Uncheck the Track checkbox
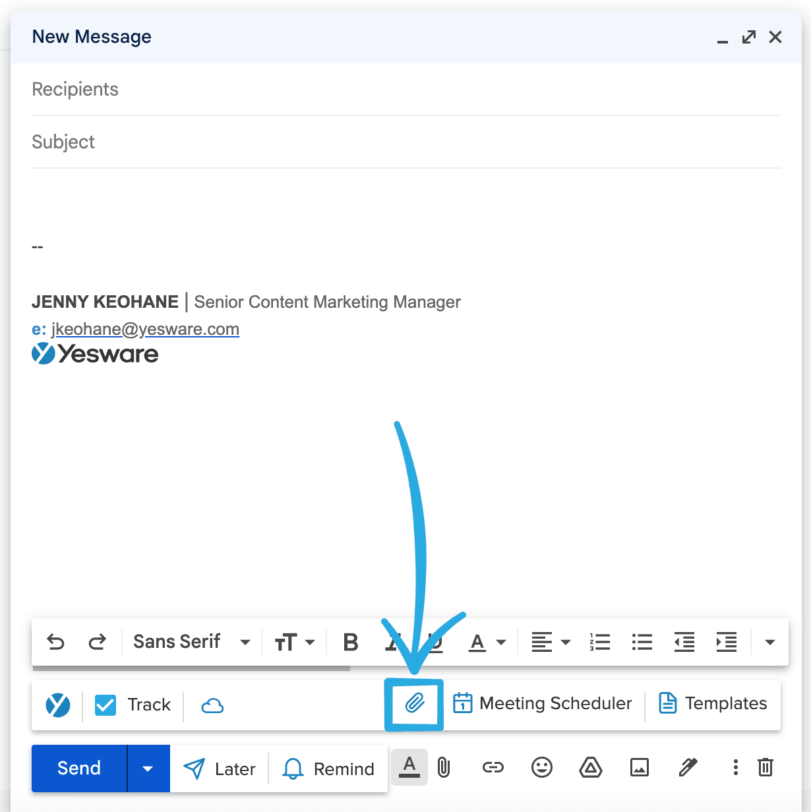 [x=105, y=705]
